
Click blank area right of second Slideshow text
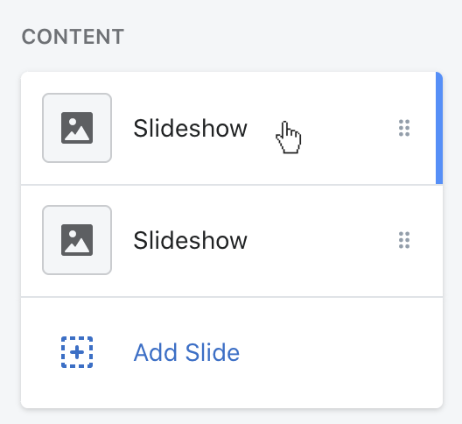click(323, 241)
